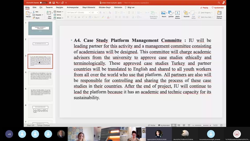The image size is (250, 141).
Task: Open the Şekiller shapes gallery
Action: coord(171,13)
